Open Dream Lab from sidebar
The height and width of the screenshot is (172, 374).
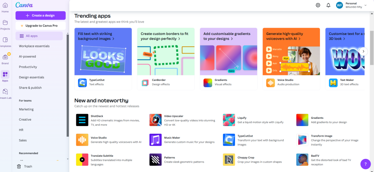5,92
